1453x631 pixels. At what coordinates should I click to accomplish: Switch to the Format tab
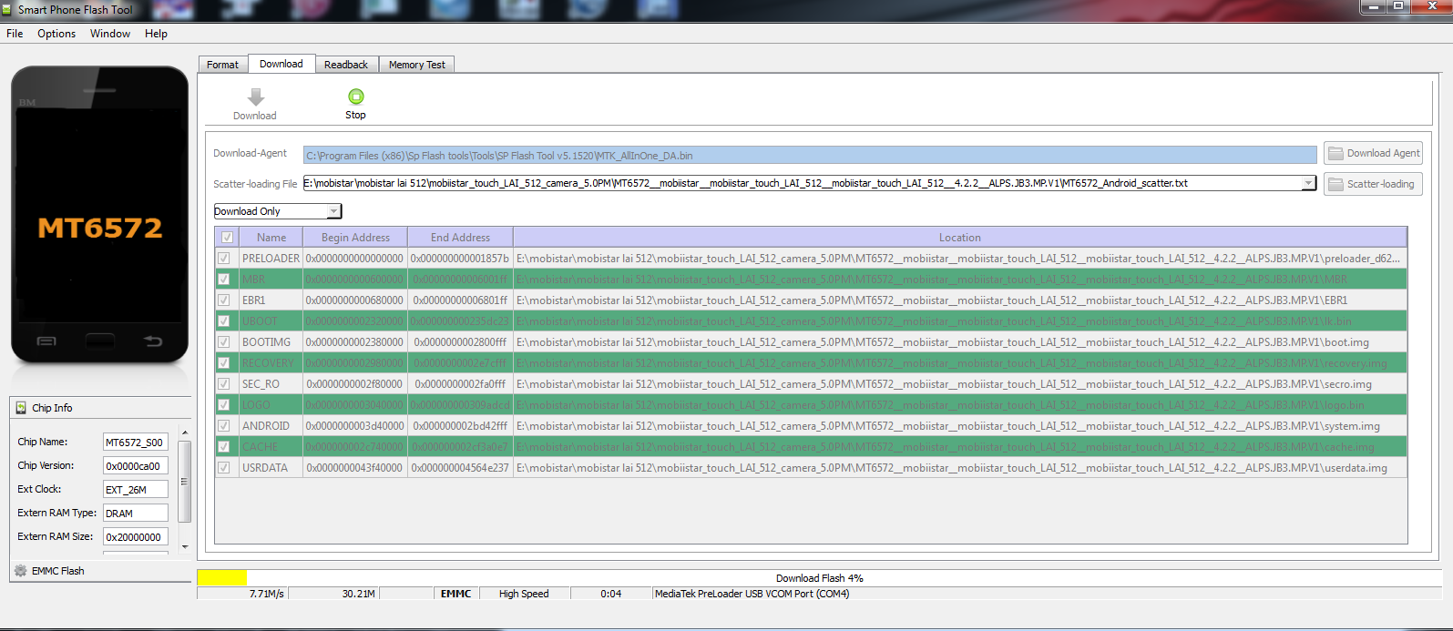pyautogui.click(x=222, y=65)
